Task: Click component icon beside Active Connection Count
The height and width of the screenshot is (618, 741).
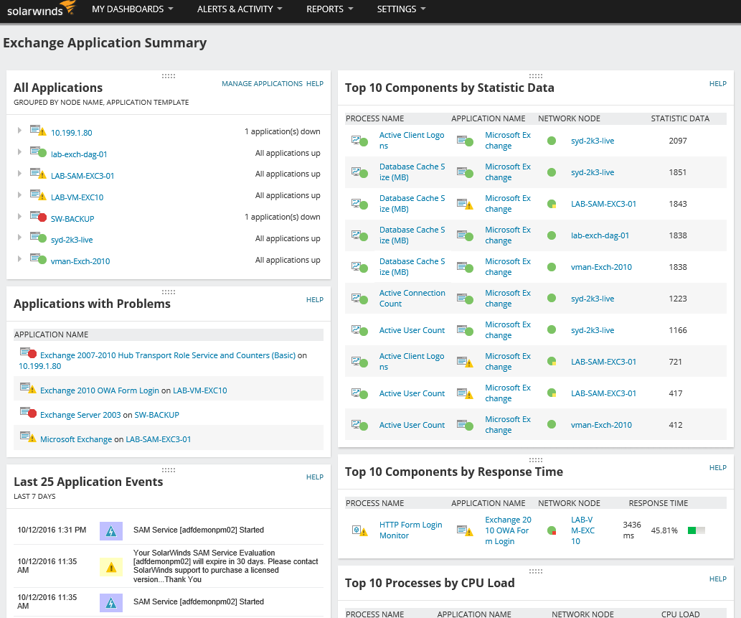Action: (x=359, y=299)
